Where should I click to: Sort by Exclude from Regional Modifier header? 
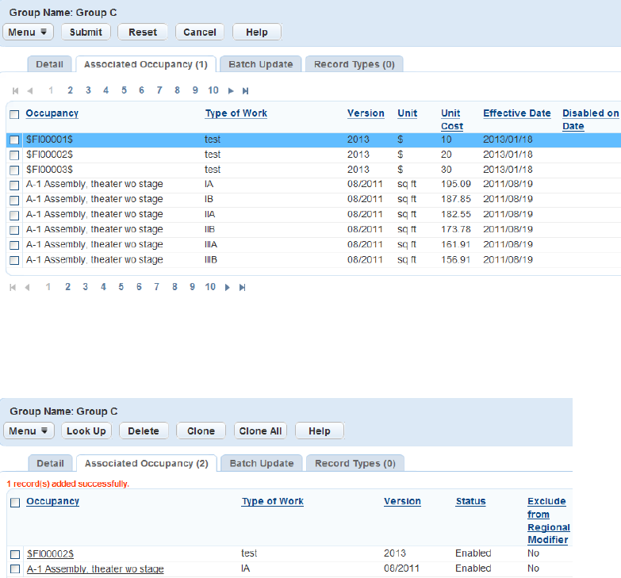(x=549, y=520)
